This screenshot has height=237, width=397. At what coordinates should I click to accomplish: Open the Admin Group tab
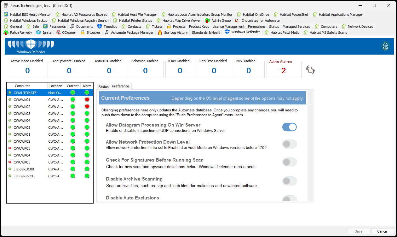point(218,21)
